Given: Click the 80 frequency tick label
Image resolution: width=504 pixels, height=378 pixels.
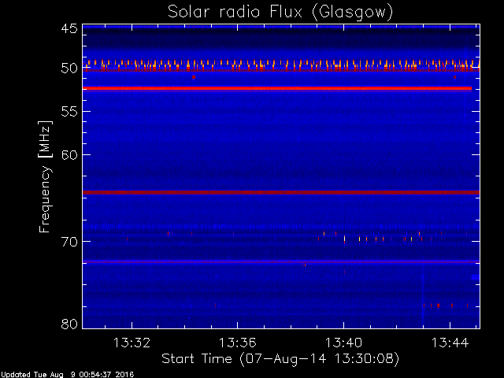Looking at the screenshot, I should click(x=69, y=324).
